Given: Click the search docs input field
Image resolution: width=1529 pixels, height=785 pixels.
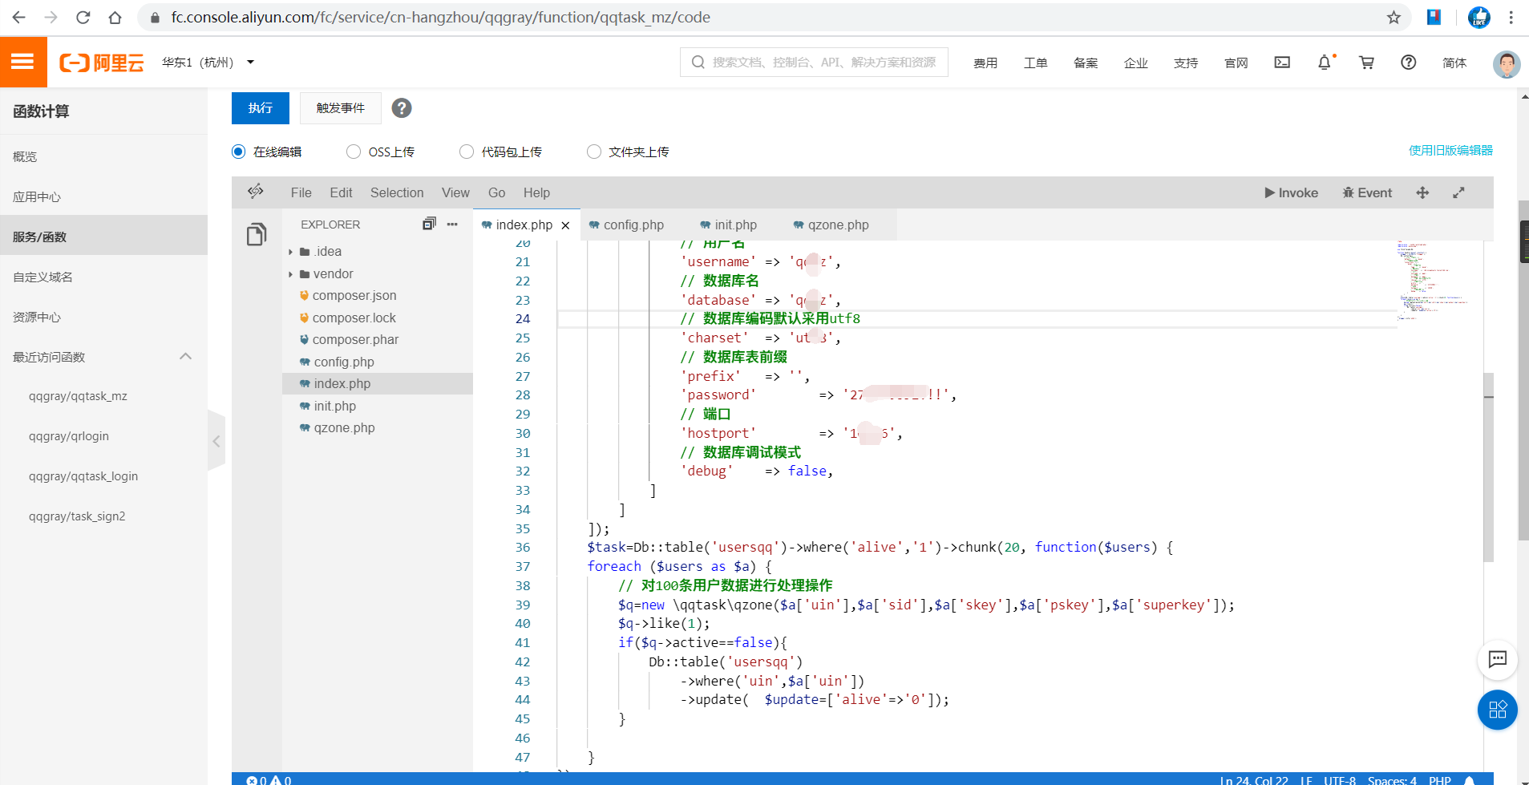Looking at the screenshot, I should (x=814, y=62).
